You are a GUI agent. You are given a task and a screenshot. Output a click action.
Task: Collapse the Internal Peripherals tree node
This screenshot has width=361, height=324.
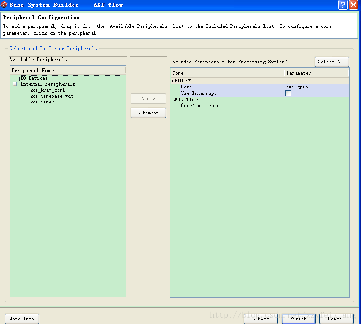tap(15, 84)
